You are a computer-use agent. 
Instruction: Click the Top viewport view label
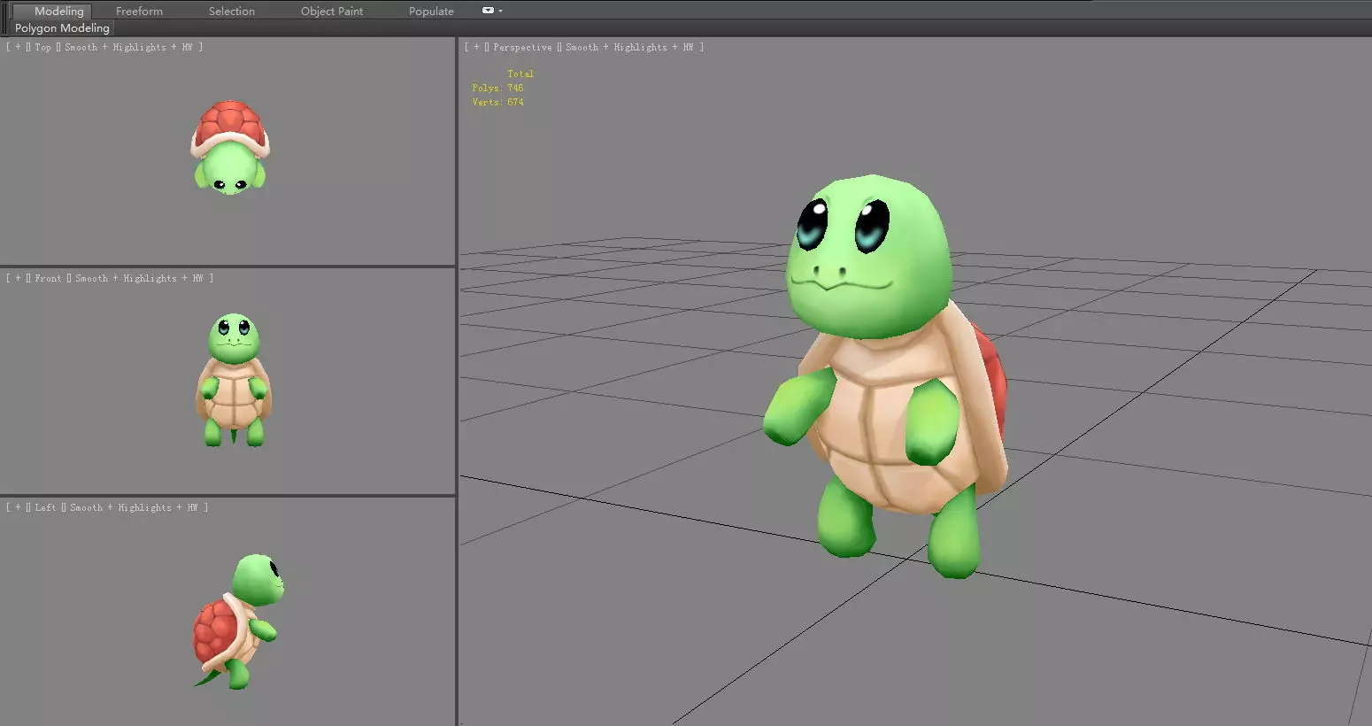tap(42, 47)
